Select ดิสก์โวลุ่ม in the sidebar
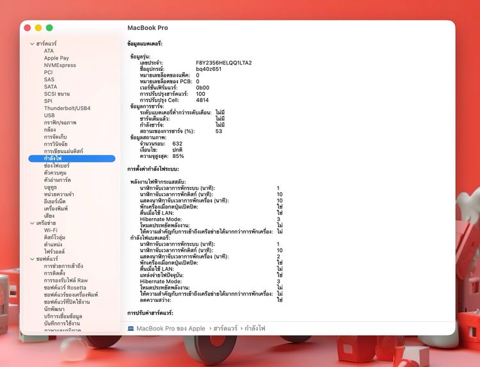Screen dimensions: 480x367 click(54, 238)
